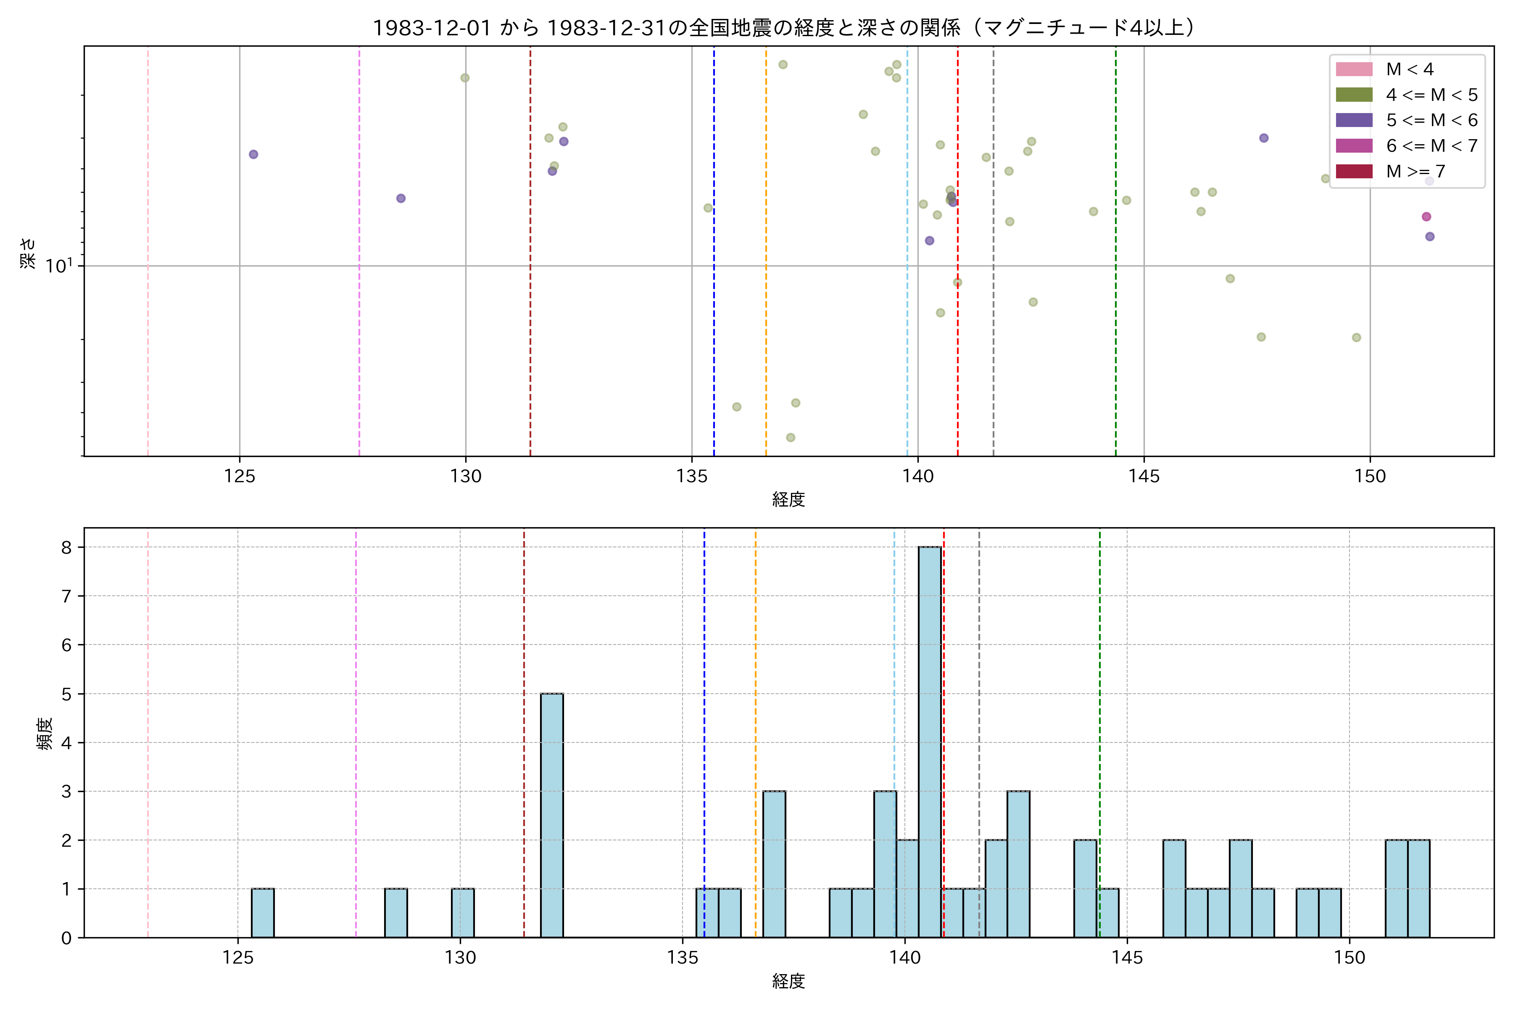Click the rightmost histogram bar near longitude 151.5
This screenshot has width=1513, height=1009.
pos(1418,889)
